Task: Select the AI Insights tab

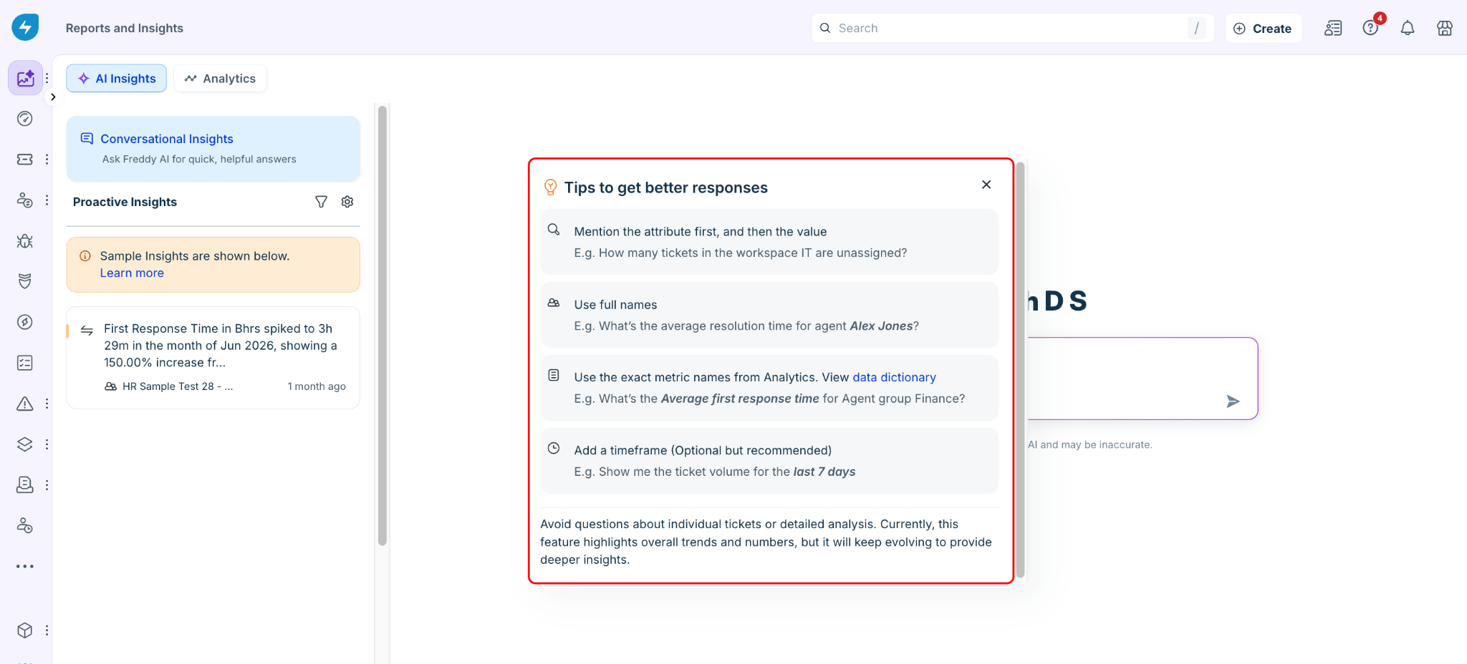Action: (x=117, y=78)
